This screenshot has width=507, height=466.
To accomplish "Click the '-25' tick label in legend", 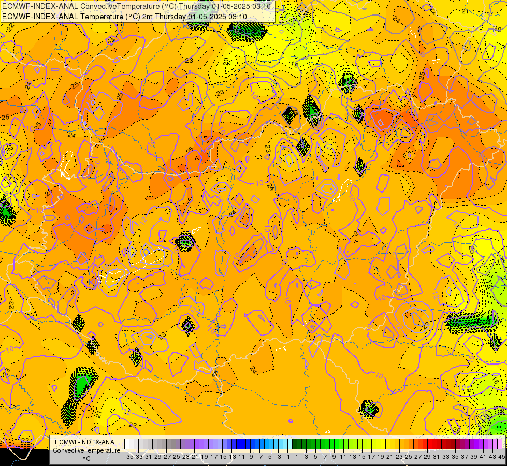I will tap(177, 457).
